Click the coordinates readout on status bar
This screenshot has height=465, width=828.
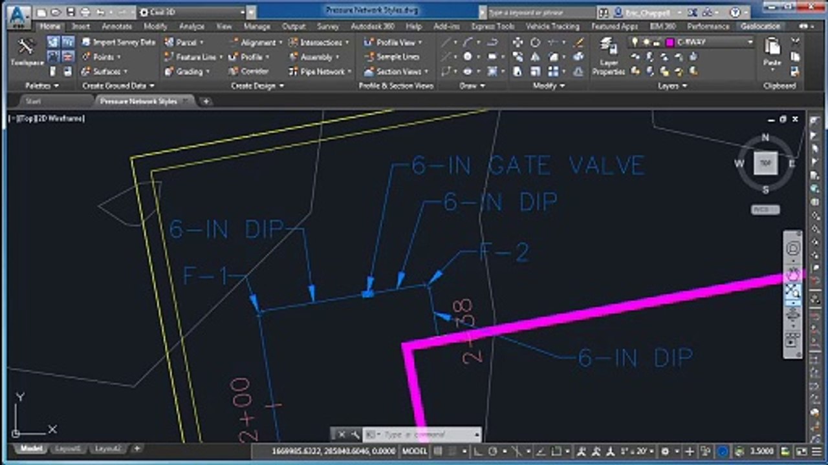tap(334, 451)
